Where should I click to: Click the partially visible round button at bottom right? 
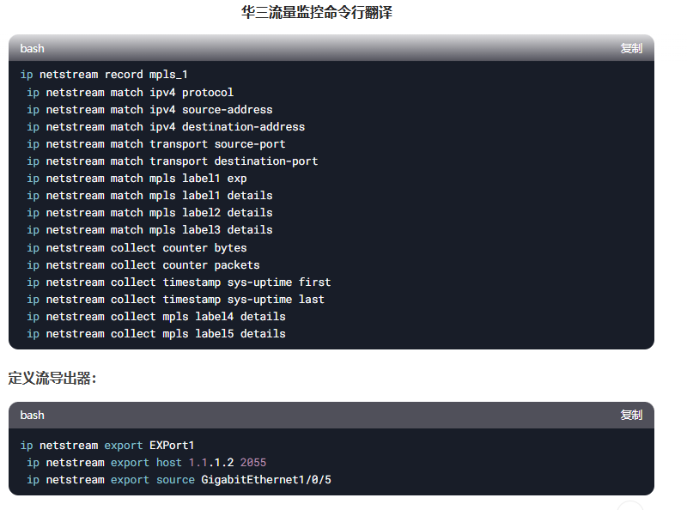[630, 506]
